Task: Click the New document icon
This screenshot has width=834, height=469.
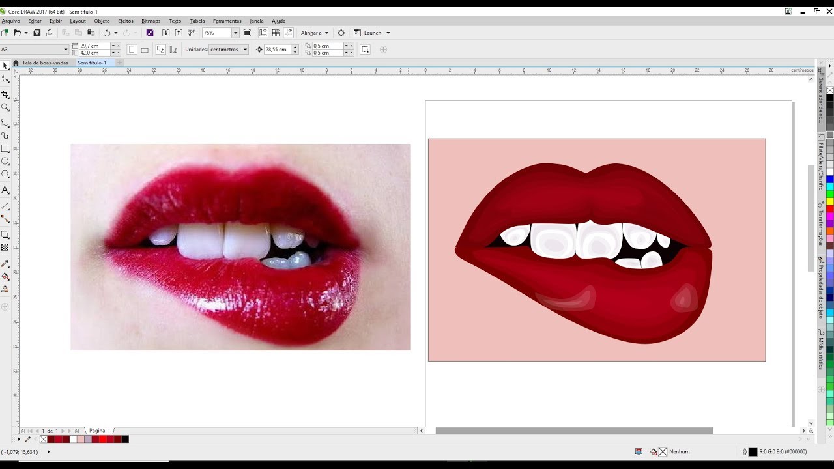Action: coord(5,33)
